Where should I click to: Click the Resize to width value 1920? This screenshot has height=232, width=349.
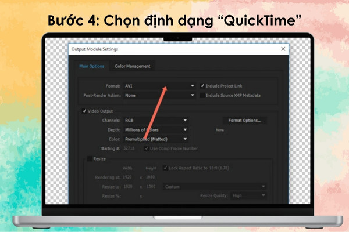click(128, 187)
